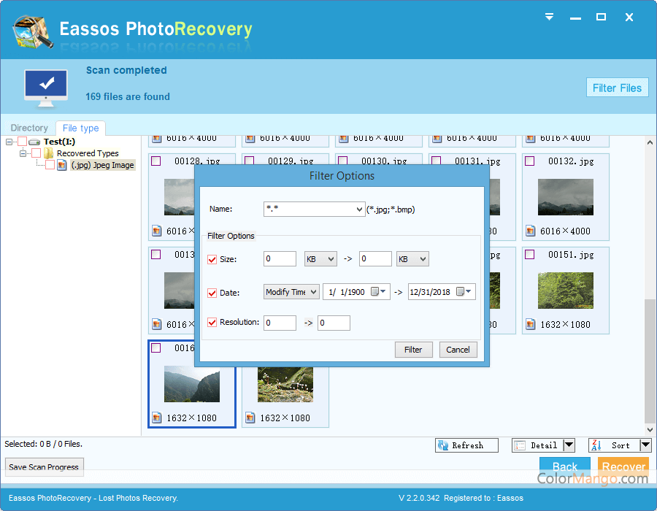This screenshot has width=657, height=511.
Task: Click the Detail view icon
Action: pos(520,445)
